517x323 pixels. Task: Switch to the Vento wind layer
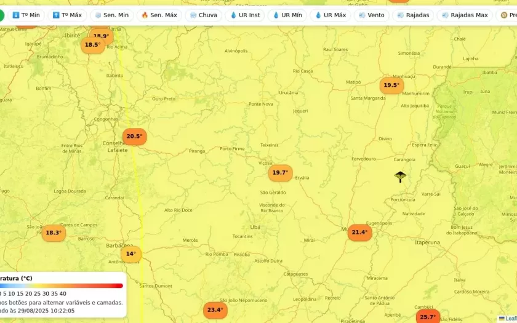pos(372,15)
